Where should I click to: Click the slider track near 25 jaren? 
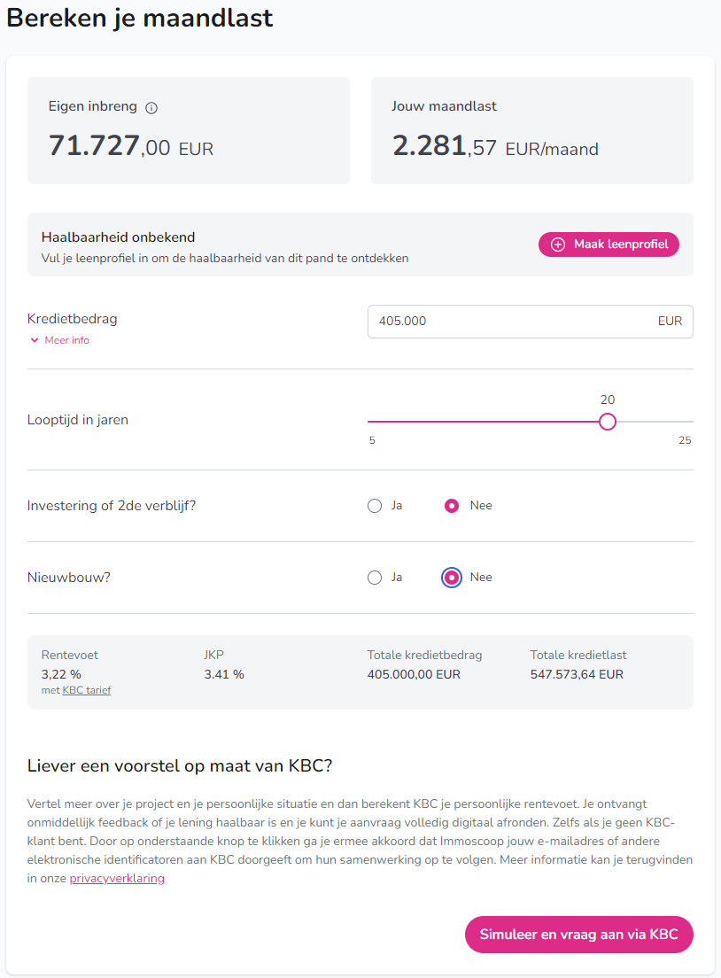[682, 422]
